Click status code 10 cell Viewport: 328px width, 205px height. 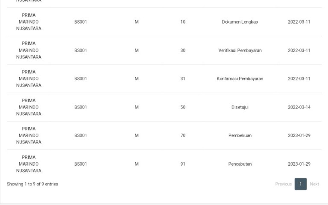point(183,22)
